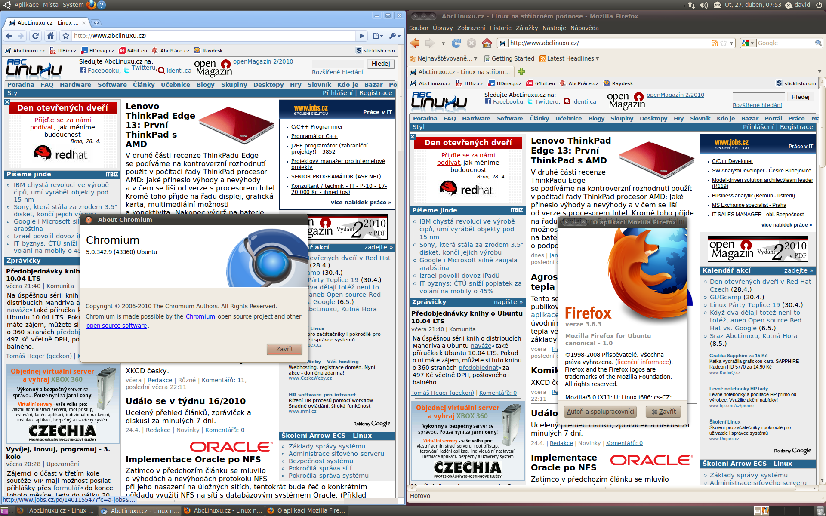Open the home page in Chromium

(x=50, y=36)
